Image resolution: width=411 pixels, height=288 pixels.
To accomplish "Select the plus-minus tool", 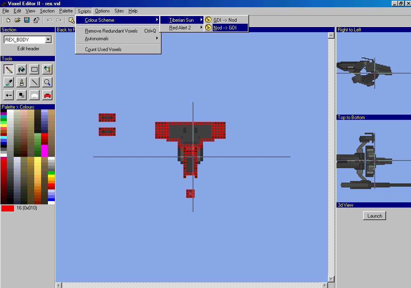I will 8,95.
